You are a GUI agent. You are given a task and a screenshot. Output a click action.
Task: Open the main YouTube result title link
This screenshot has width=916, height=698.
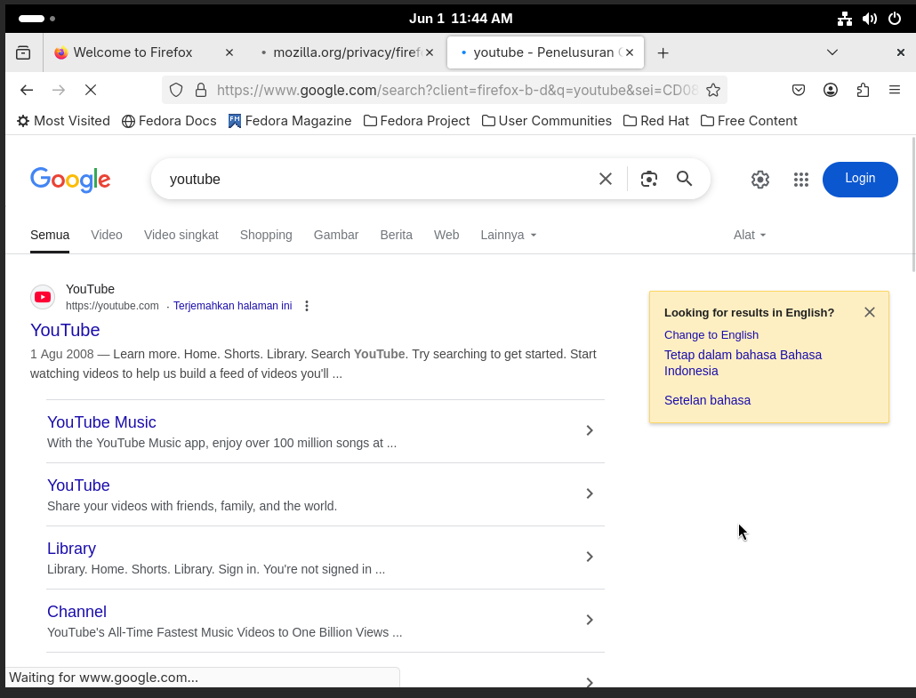(65, 330)
